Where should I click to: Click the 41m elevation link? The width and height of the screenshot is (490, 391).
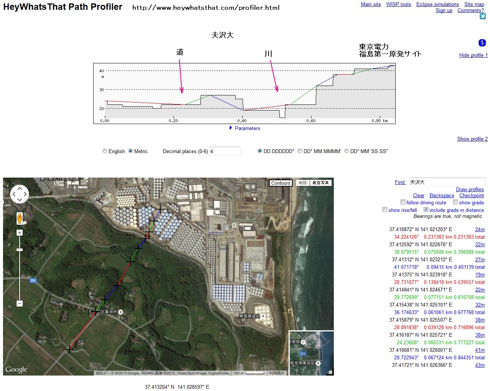480,350
